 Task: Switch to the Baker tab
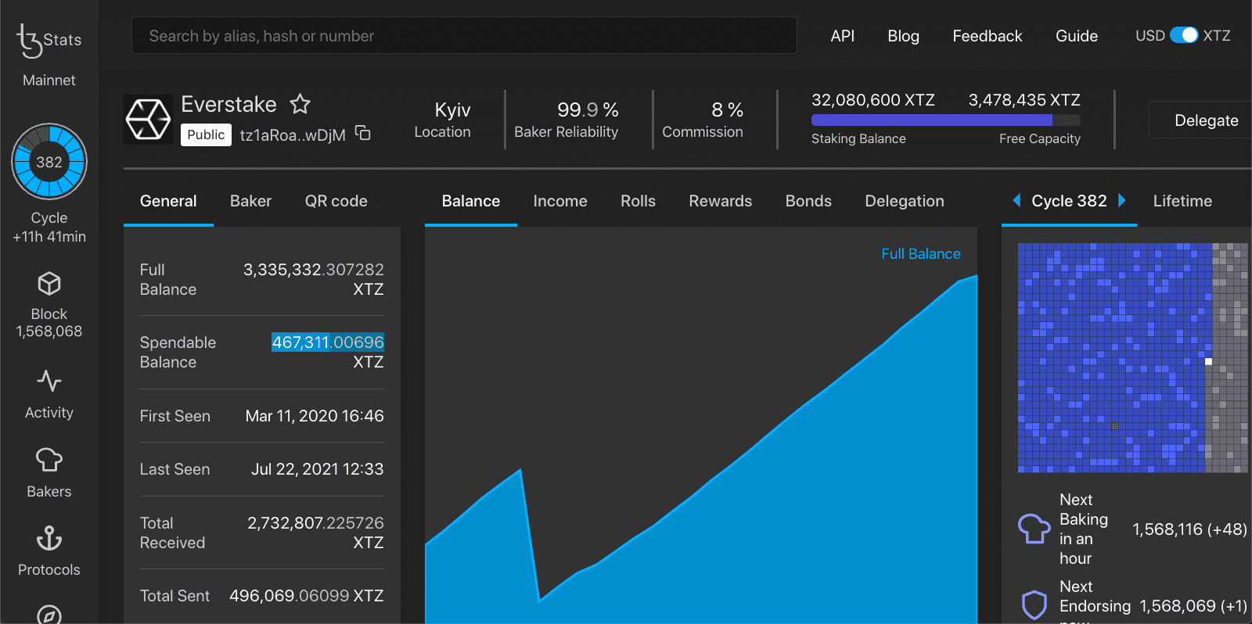point(250,201)
